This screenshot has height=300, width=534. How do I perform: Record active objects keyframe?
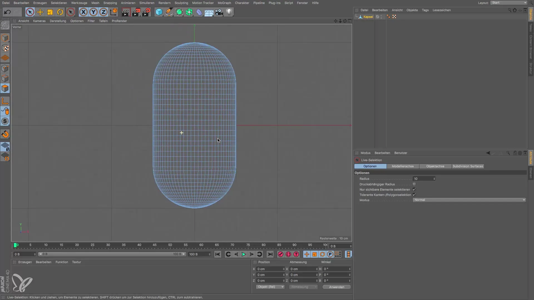(280, 254)
